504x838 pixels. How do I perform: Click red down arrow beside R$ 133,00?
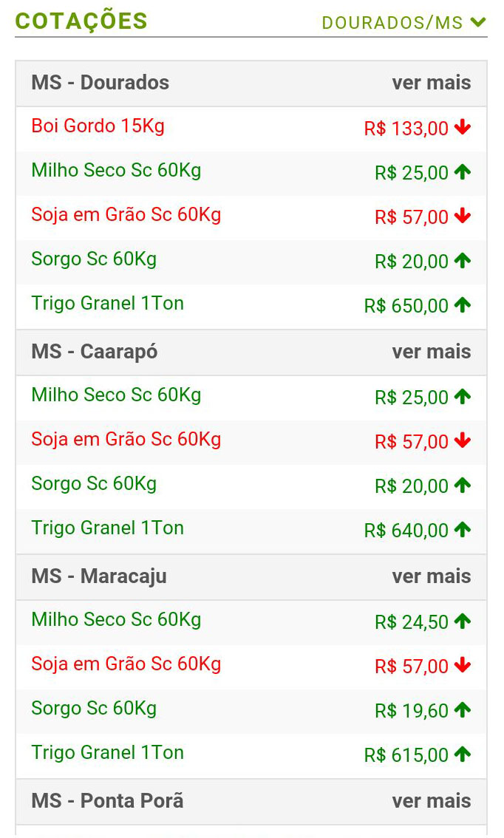463,127
